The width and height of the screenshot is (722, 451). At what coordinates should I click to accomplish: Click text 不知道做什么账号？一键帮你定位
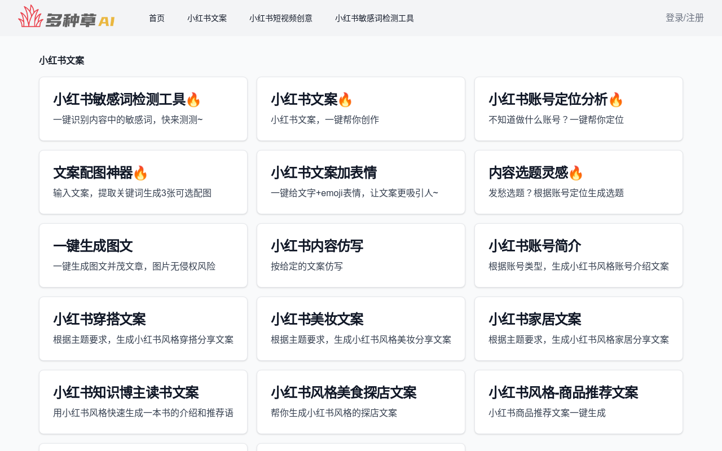coord(556,120)
